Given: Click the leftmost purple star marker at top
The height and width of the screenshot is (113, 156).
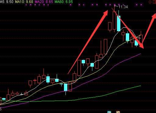Looking at the screenshot, I should pos(26,5).
